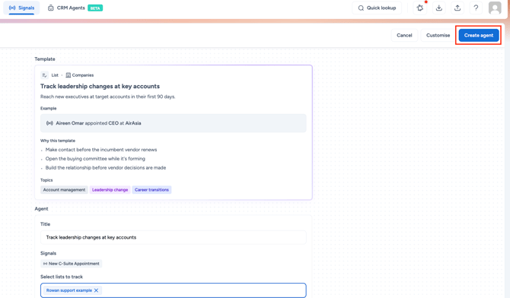Click the template heading Track leadership changes

(x=100, y=86)
